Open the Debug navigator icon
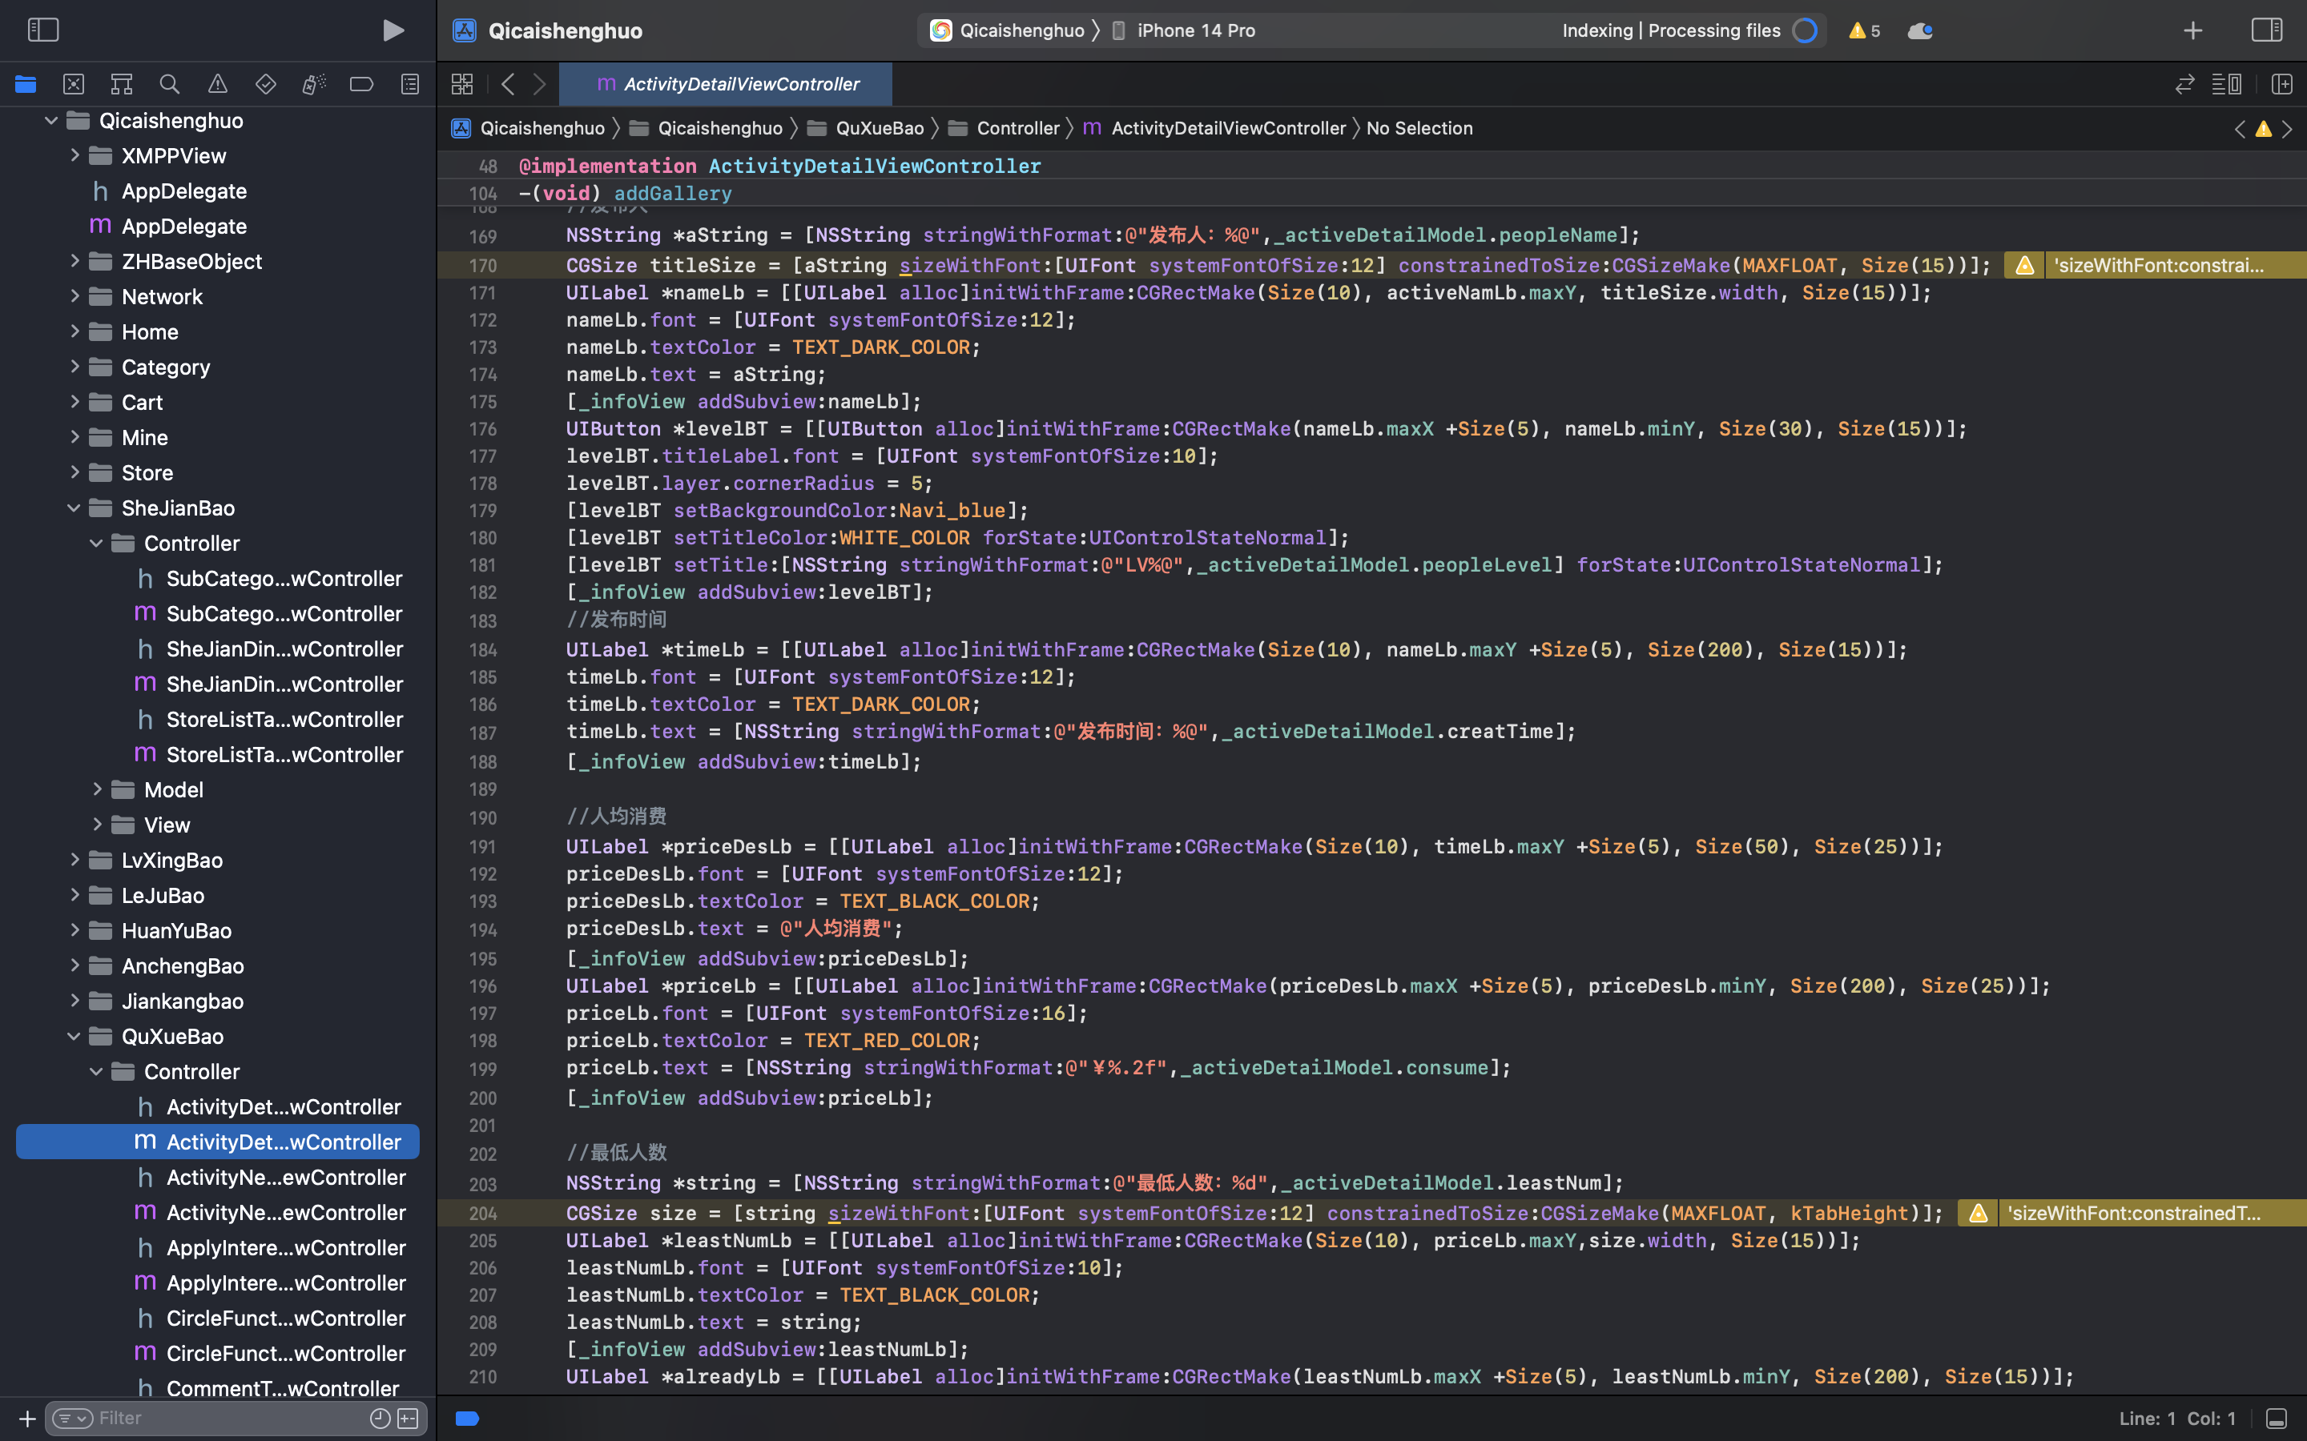Screen dimensions: 2307x1441 pyautogui.click(x=314, y=84)
